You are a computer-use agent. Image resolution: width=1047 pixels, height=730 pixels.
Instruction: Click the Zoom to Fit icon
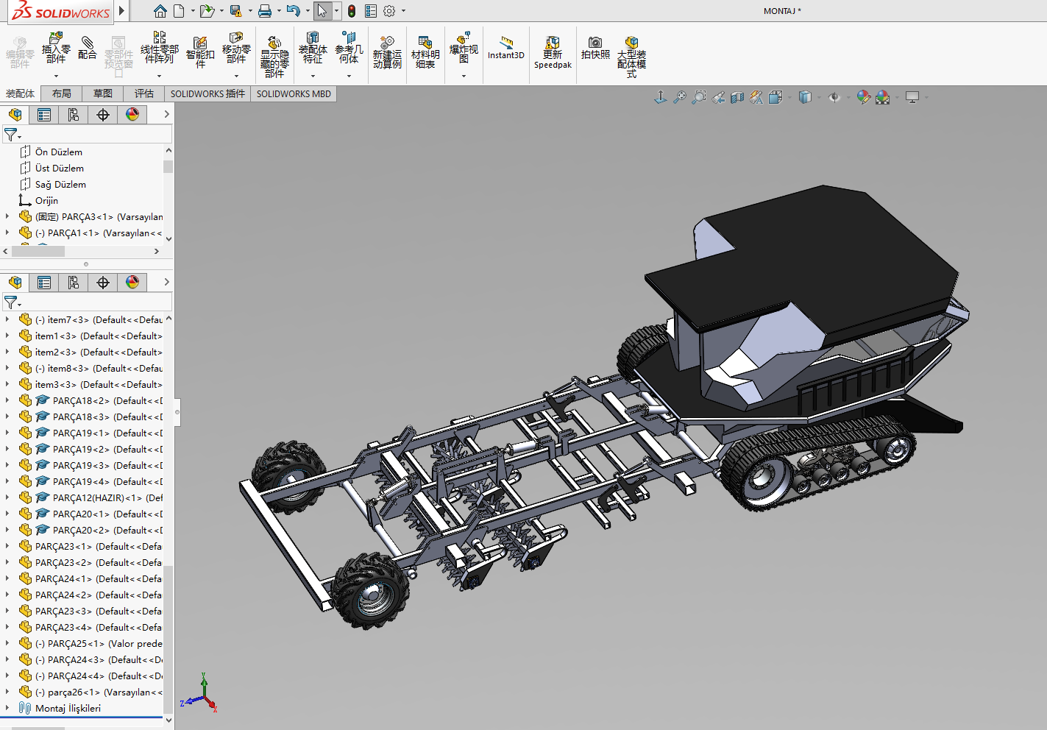pyautogui.click(x=679, y=96)
